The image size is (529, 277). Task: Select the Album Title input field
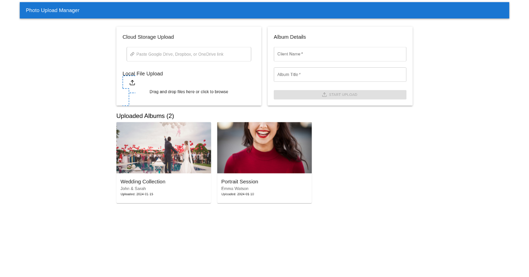click(339, 74)
